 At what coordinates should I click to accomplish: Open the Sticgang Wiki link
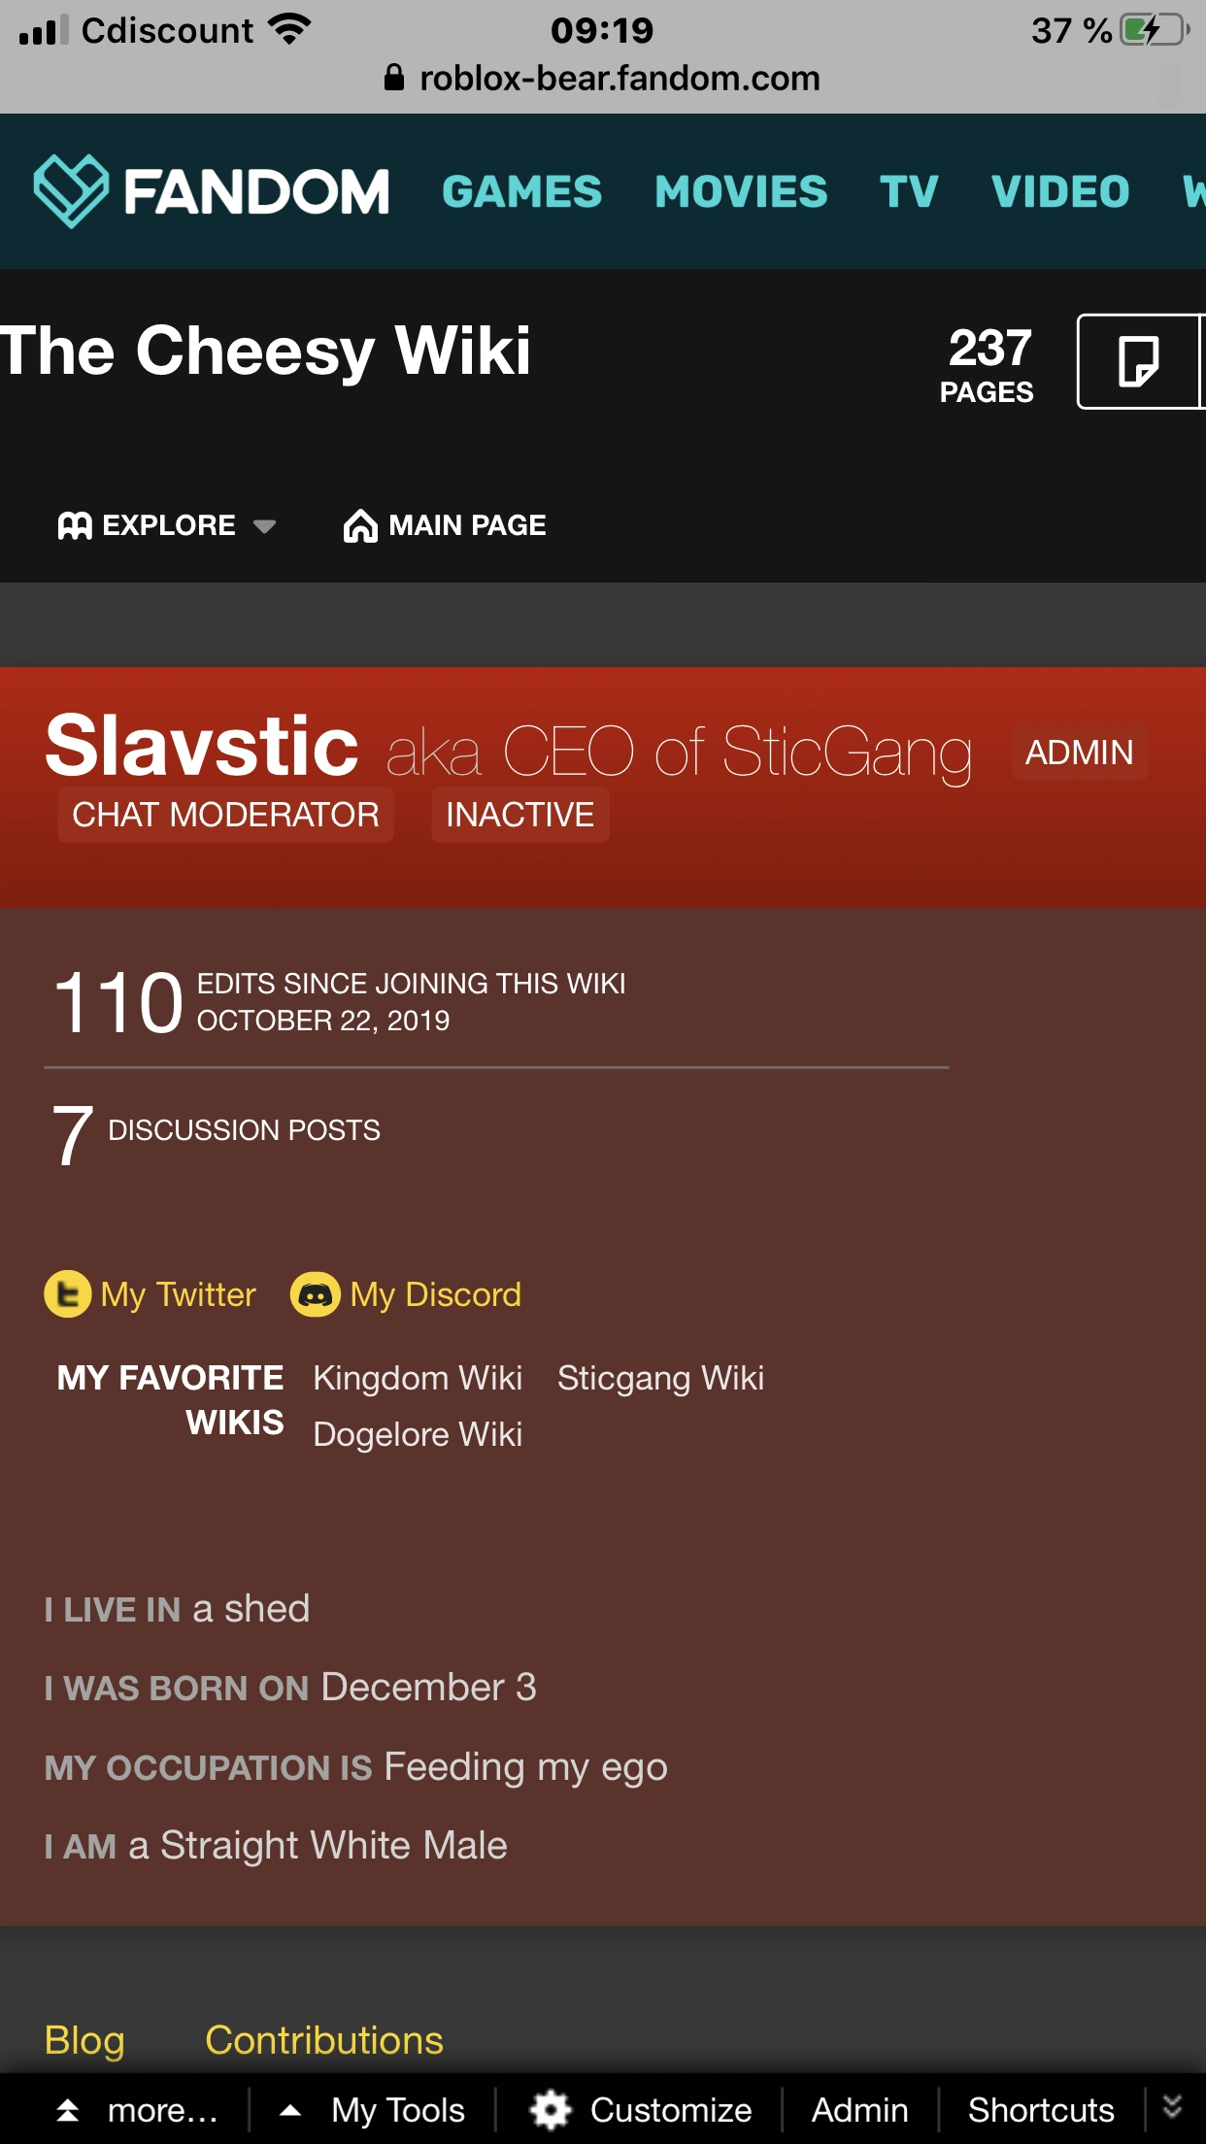click(x=660, y=1378)
